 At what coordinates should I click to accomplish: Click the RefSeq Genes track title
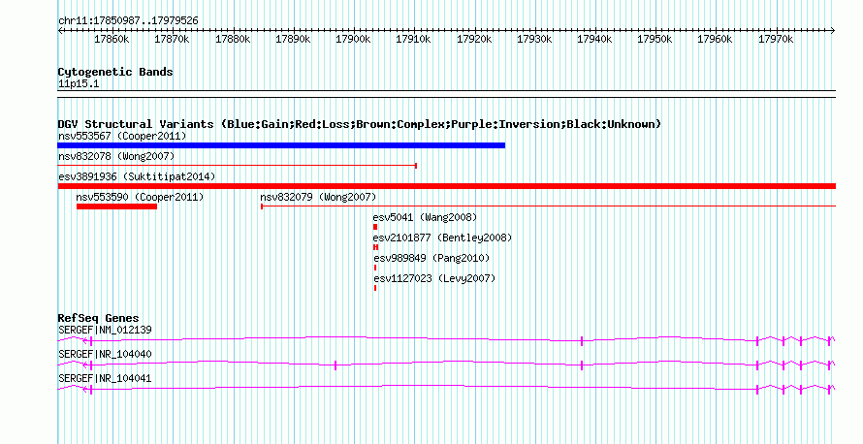pos(98,318)
